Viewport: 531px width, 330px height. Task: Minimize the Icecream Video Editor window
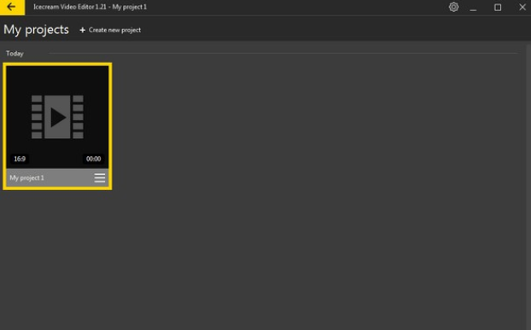coord(473,7)
